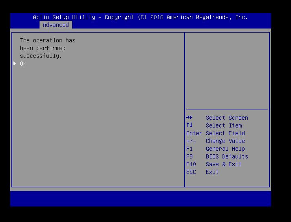Click the left-right arrows icon for Select Screen

click(190, 117)
